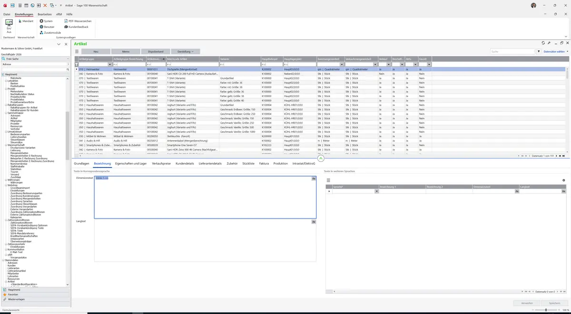This screenshot has height=314, width=571.
Task: Click the calculator icon in title bar
Action: (20, 5)
